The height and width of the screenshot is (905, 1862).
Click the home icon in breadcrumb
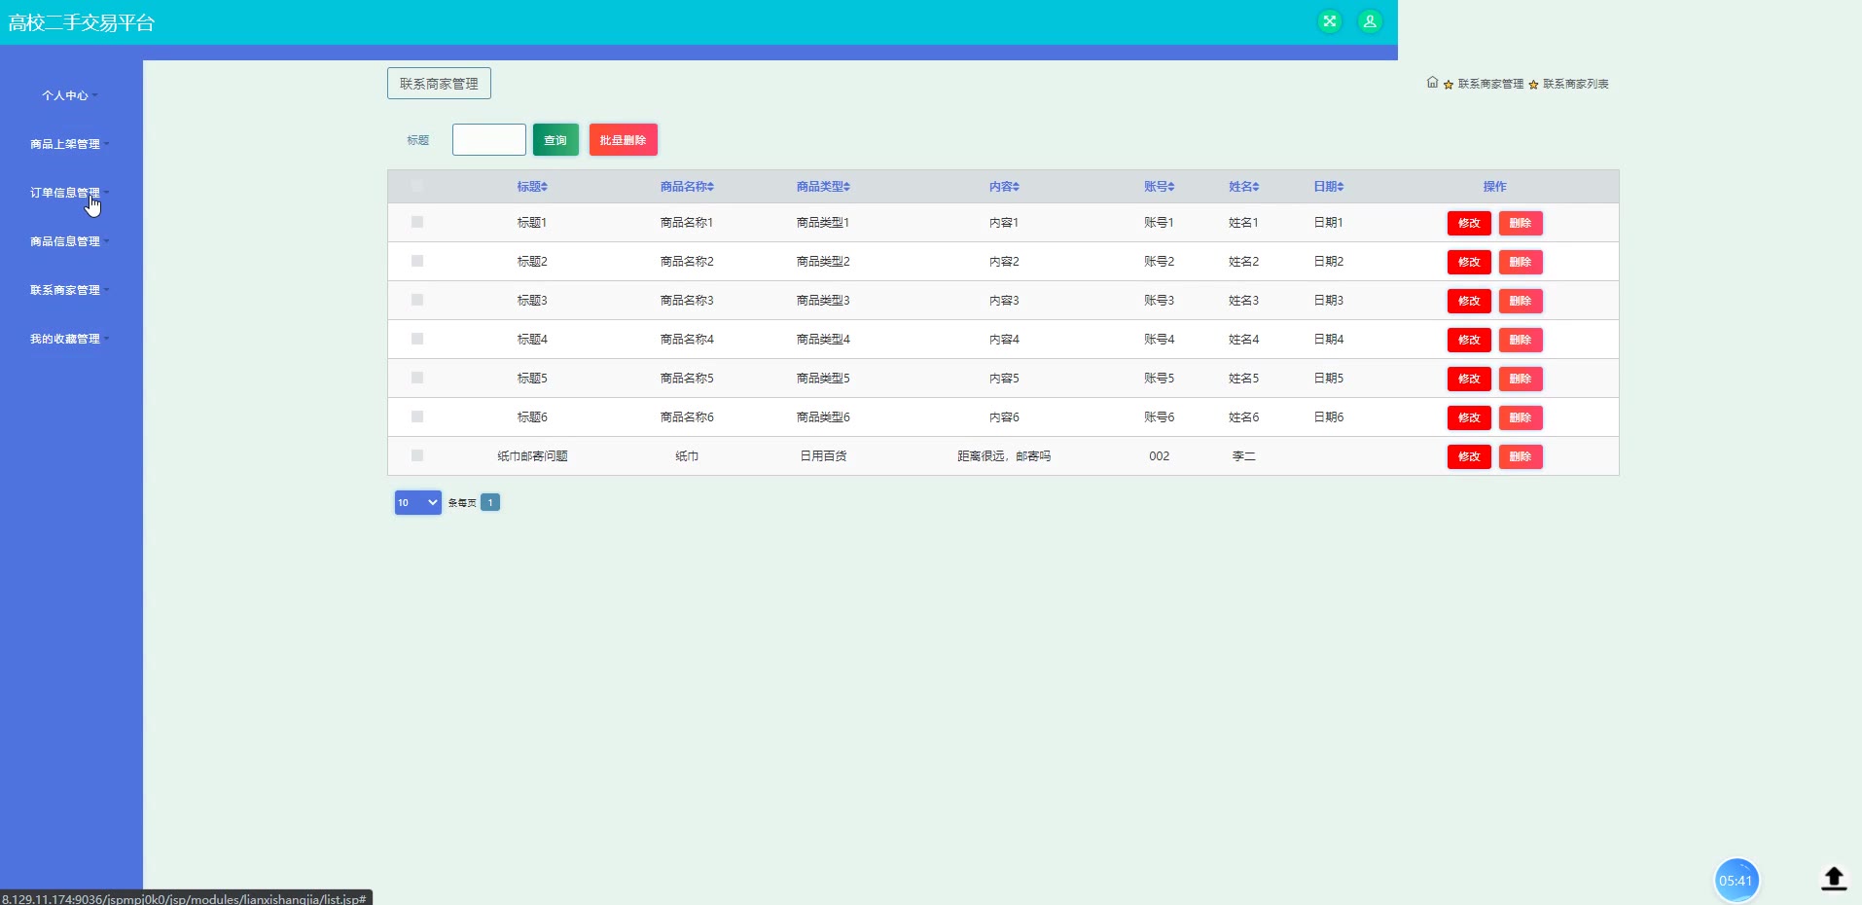coord(1432,83)
